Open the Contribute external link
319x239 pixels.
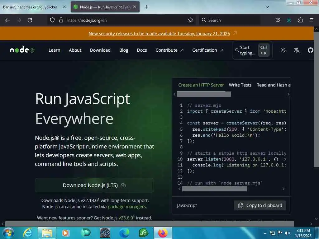point(169,50)
